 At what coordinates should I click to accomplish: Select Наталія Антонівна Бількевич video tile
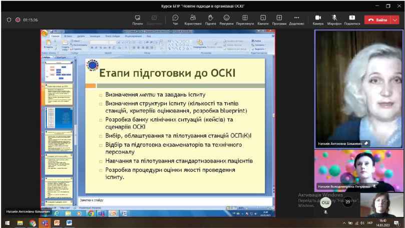[x=359, y=88]
